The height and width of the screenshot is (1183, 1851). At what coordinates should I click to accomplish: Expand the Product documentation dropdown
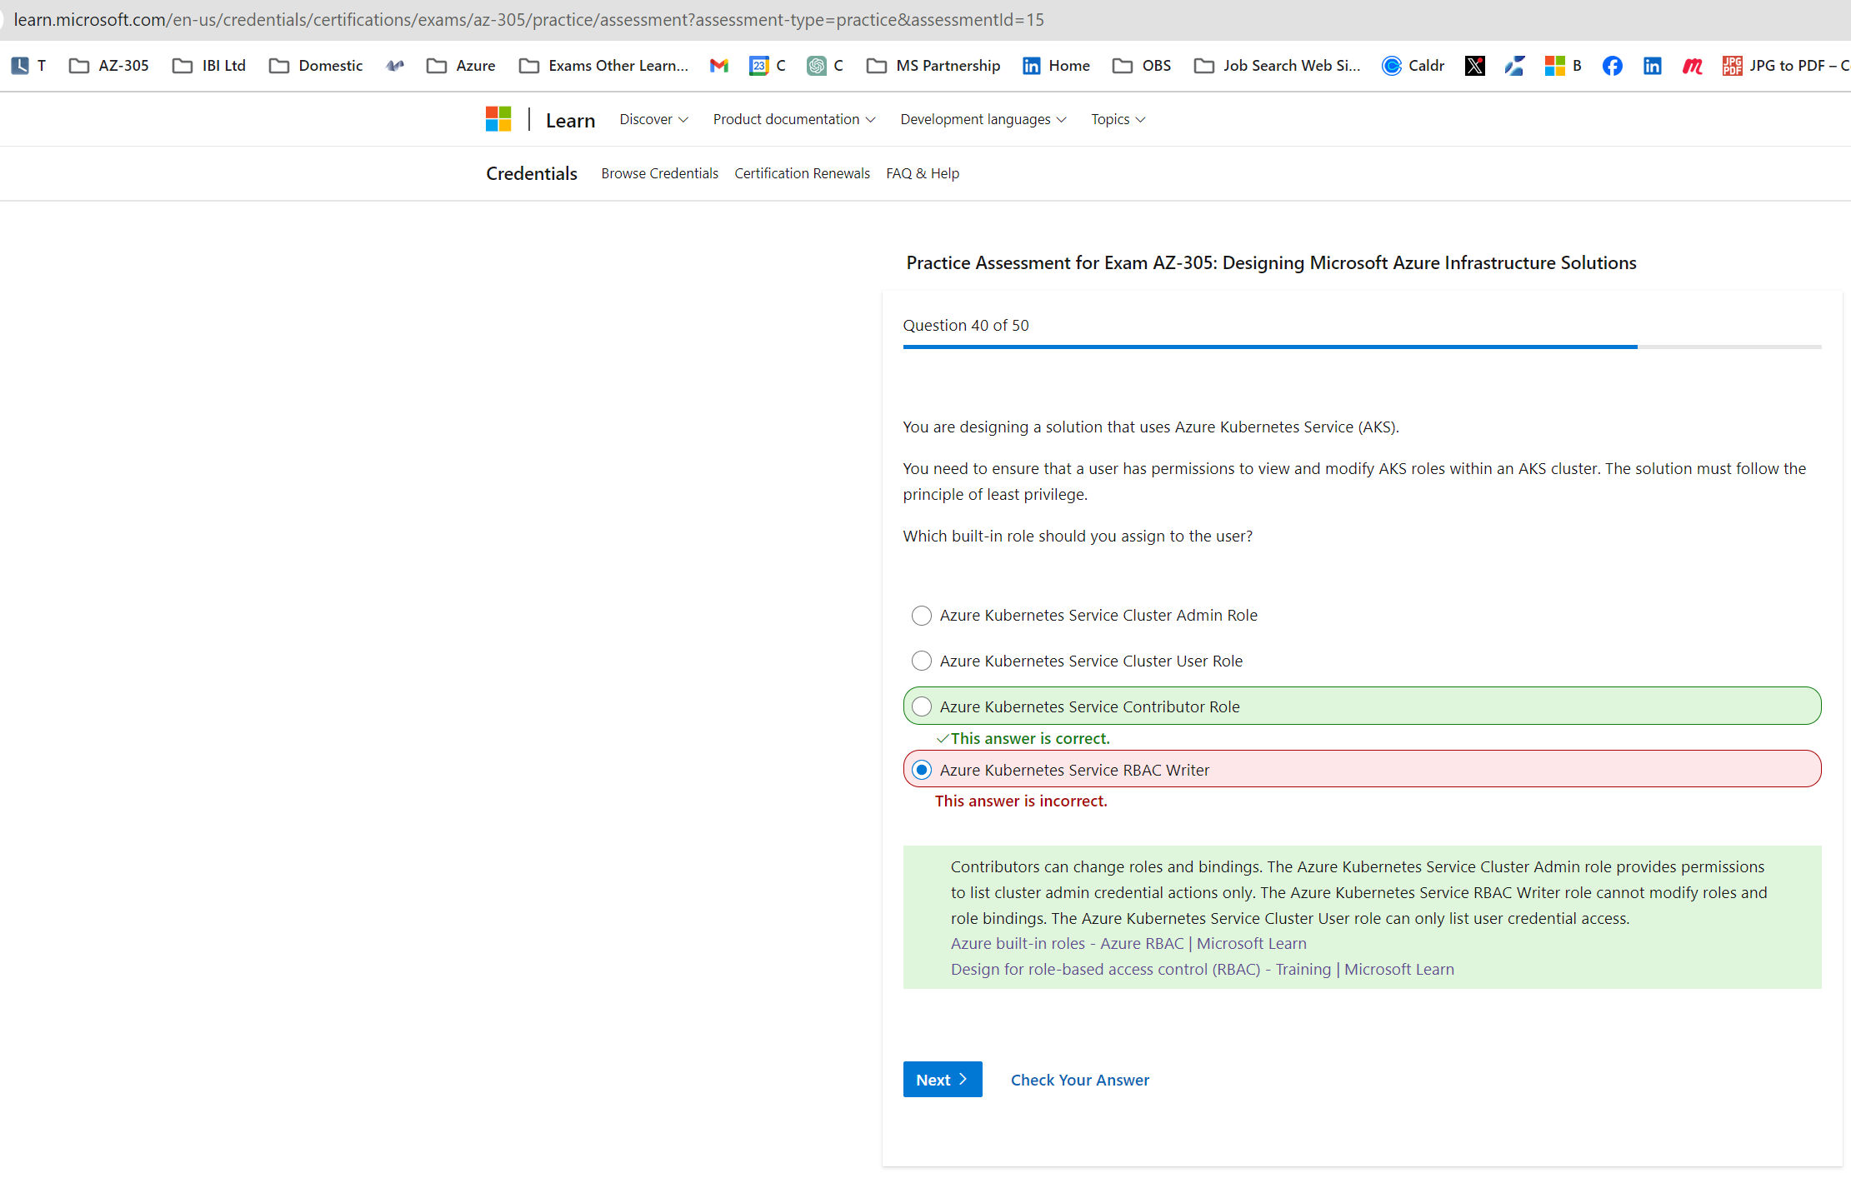[793, 119]
